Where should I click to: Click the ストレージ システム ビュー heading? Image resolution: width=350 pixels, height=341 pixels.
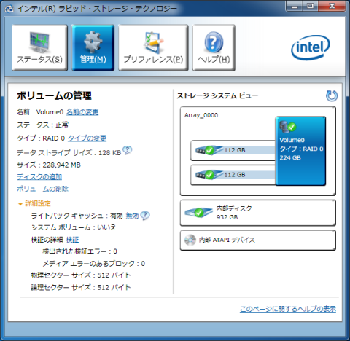coord(217,95)
